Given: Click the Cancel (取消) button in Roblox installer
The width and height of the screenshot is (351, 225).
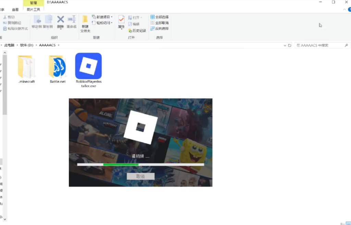Looking at the screenshot, I should point(141,176).
